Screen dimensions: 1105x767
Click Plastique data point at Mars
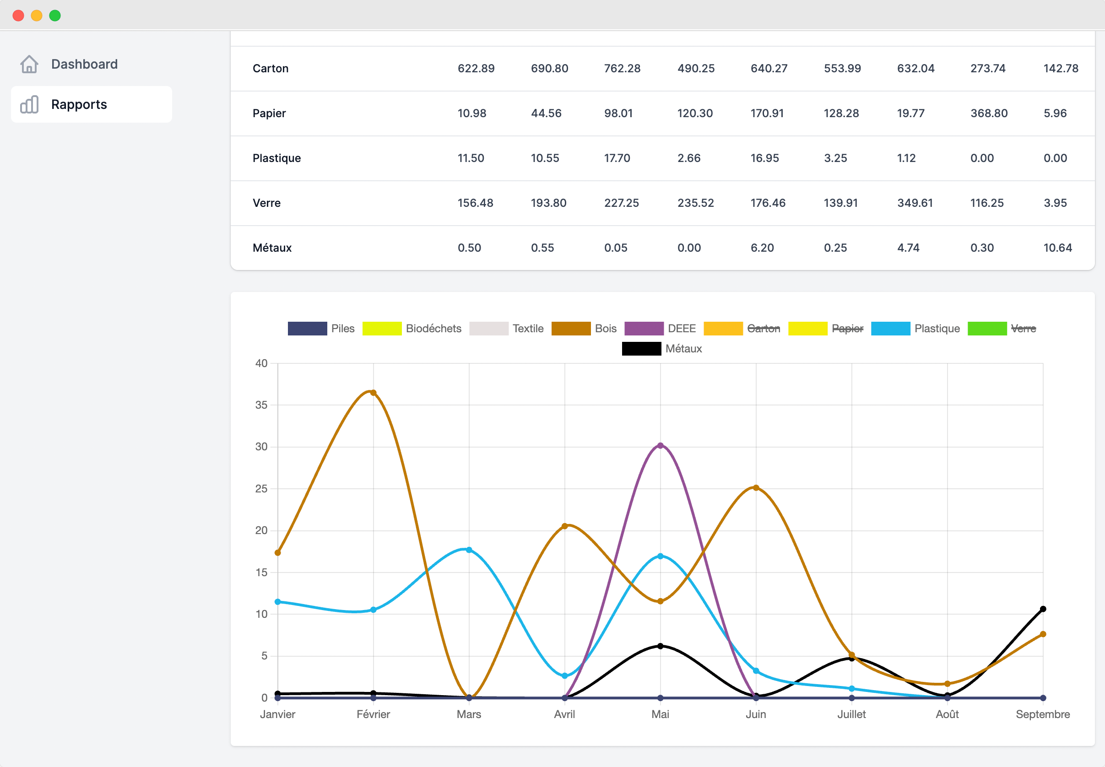(469, 550)
